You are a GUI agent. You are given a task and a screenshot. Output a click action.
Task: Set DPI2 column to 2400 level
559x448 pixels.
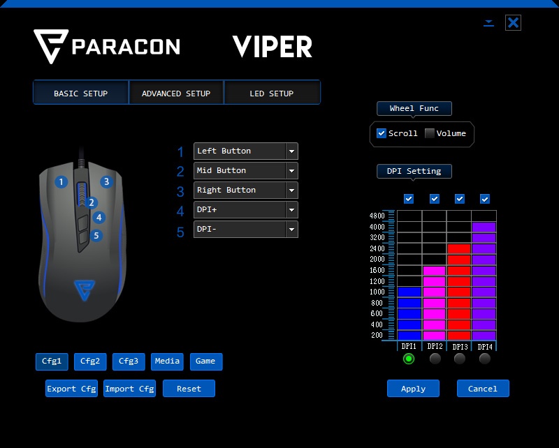(x=434, y=248)
